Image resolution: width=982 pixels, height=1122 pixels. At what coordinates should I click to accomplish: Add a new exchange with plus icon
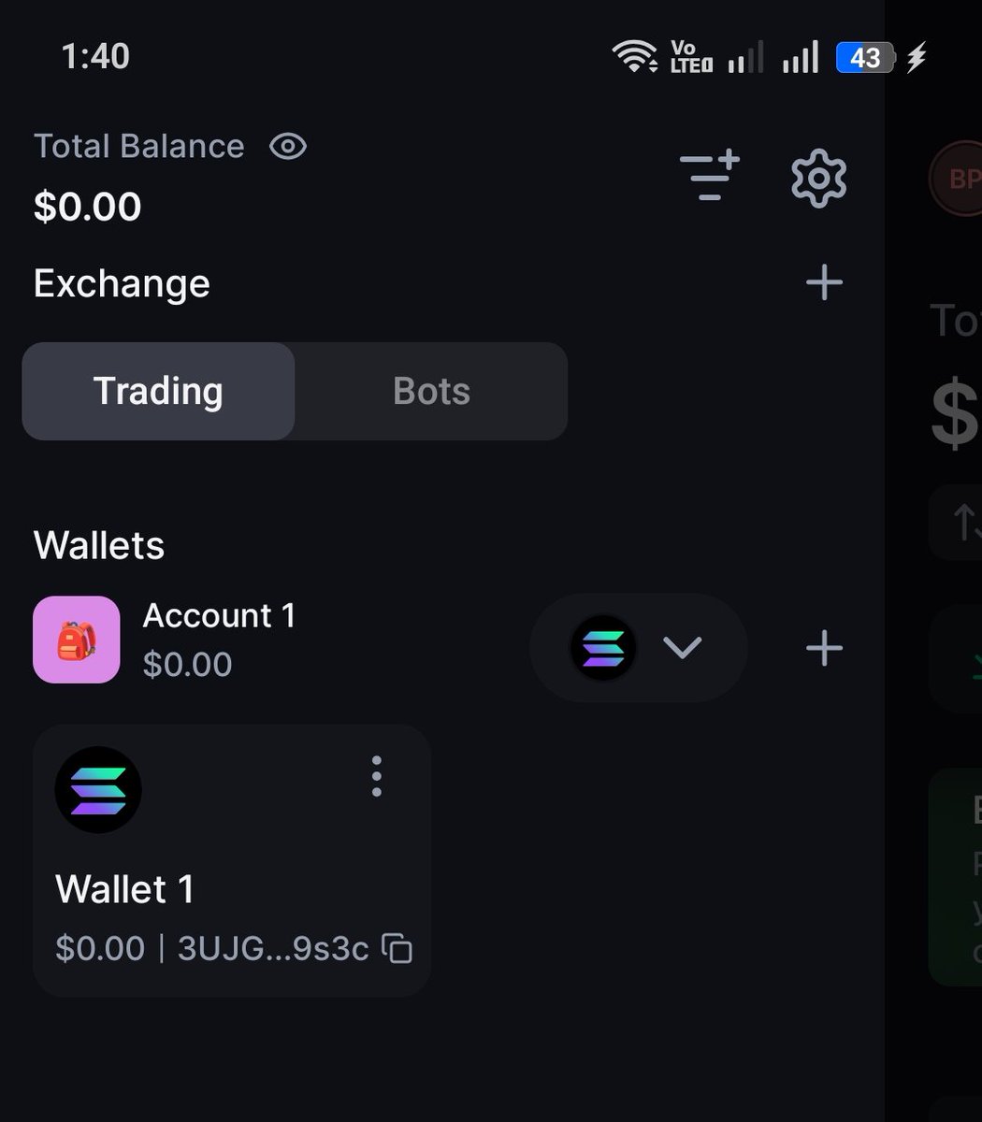pyautogui.click(x=824, y=282)
